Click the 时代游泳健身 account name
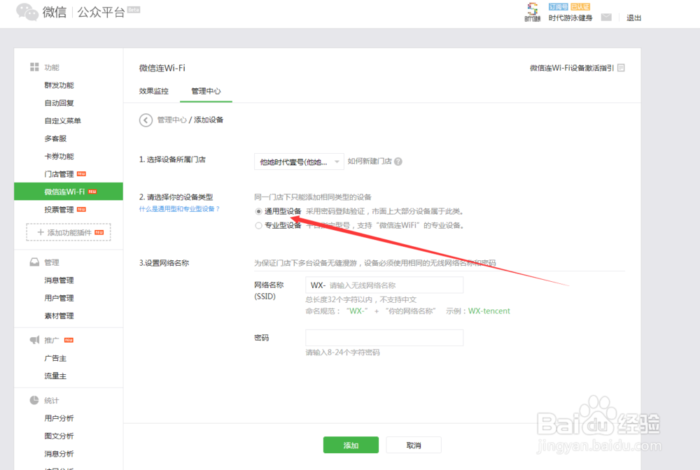700x470 pixels. point(570,18)
